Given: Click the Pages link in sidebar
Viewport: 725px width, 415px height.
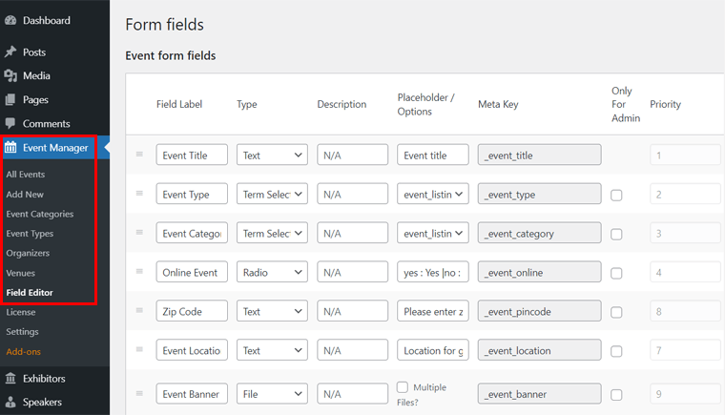Looking at the screenshot, I should click(x=35, y=99).
